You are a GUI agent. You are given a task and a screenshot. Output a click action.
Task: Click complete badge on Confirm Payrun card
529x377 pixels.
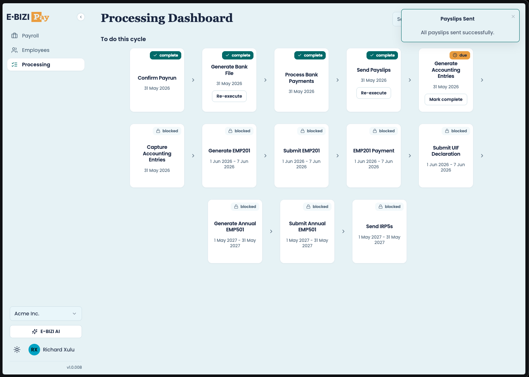[166, 55]
